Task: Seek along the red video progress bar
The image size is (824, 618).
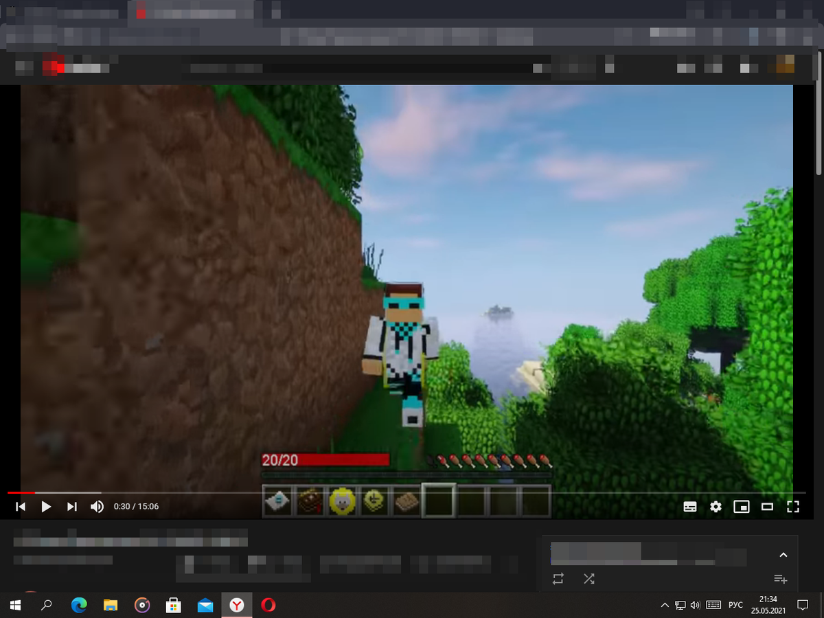Action: point(405,492)
